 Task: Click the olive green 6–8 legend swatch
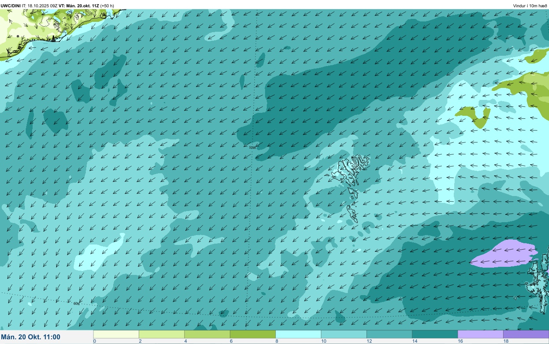(x=253, y=334)
